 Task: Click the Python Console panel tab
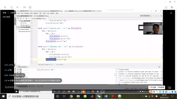[x=22, y=67]
